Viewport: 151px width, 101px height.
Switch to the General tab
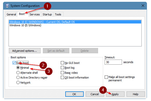click(x=11, y=14)
